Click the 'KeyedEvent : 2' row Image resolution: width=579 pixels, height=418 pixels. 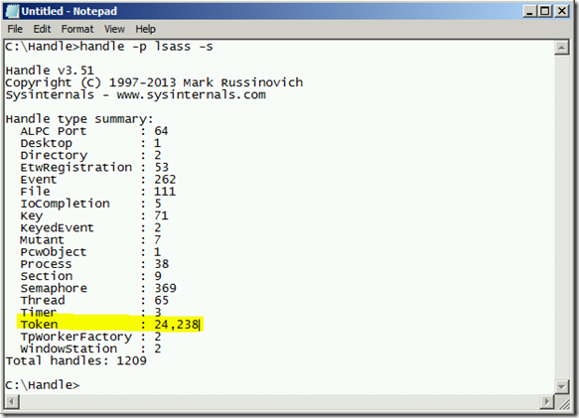90,227
